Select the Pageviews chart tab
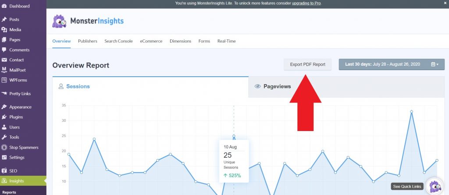This screenshot has height=195, width=449. click(x=346, y=87)
